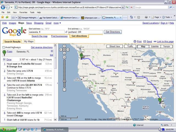The height and width of the screenshot is (132, 176).
Task: Click the Add to Favorites icon
Action: pyautogui.click(x=7, y=17)
